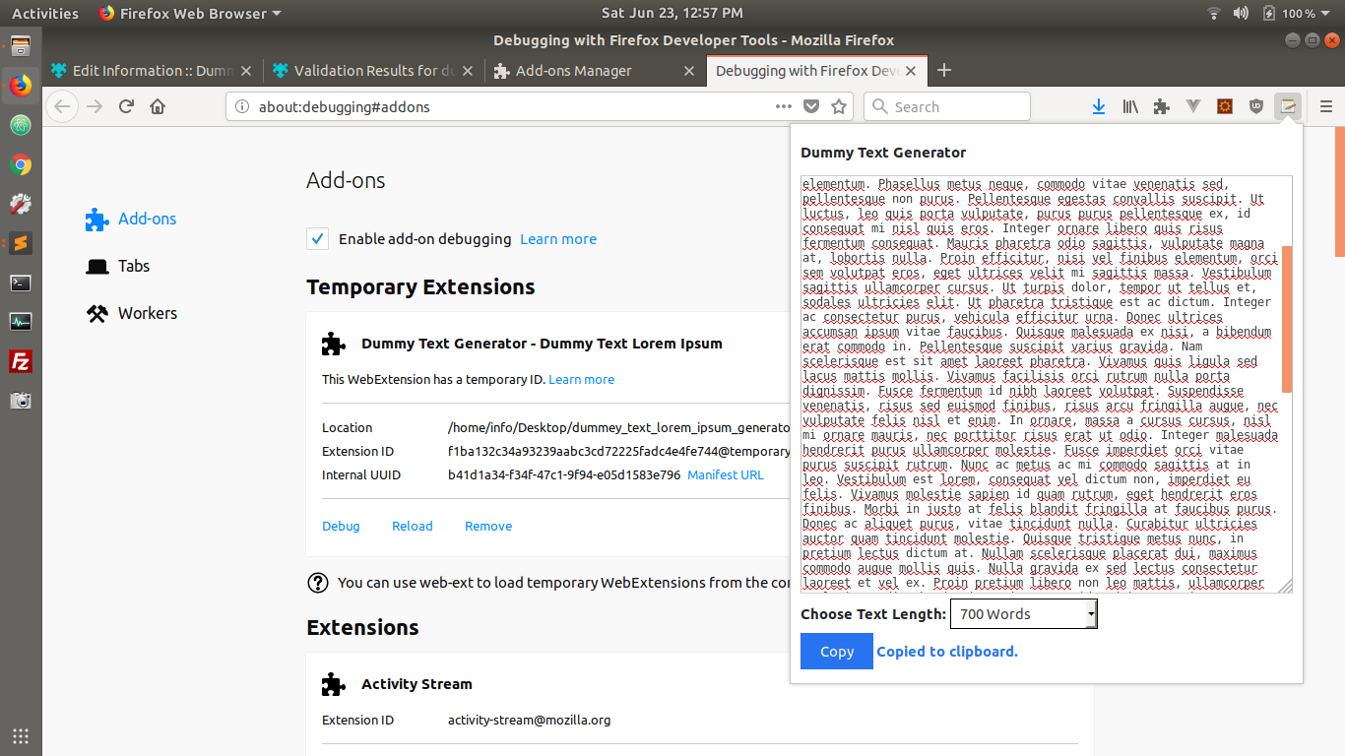Close the Validation Results tab
1345x756 pixels.
tap(467, 71)
